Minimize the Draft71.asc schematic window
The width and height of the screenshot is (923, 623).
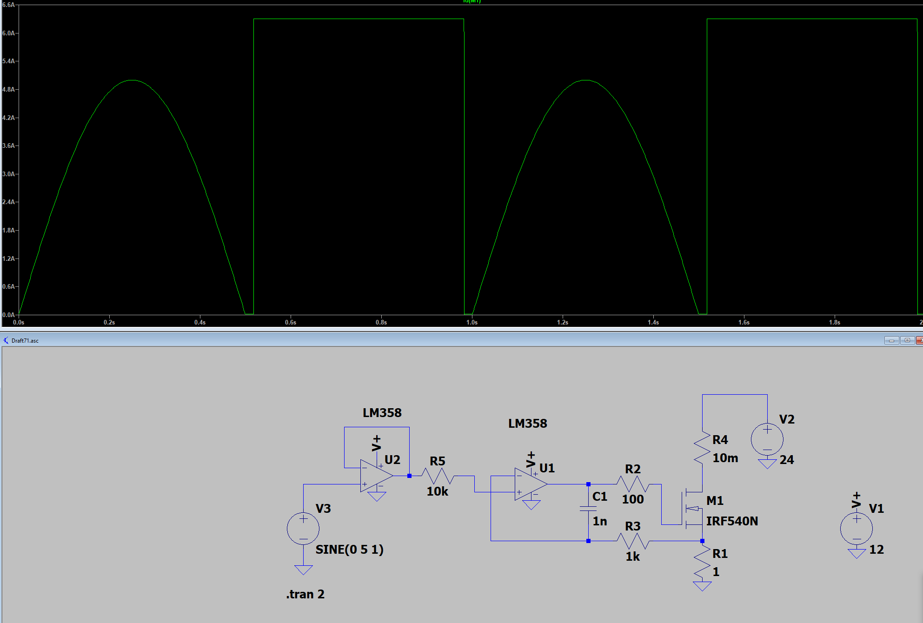click(891, 340)
